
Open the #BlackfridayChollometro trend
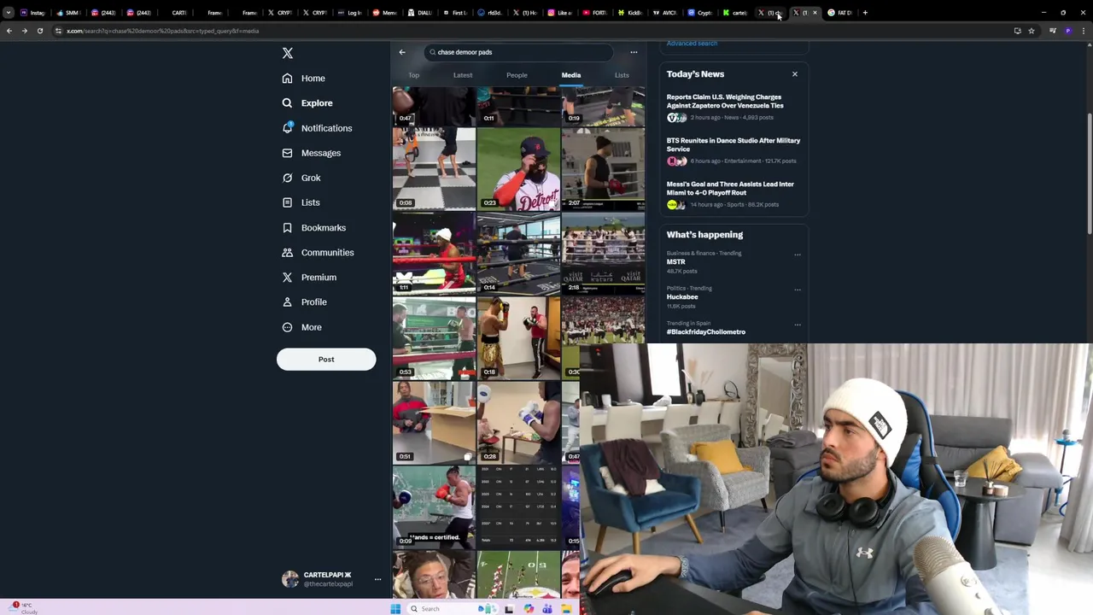(706, 332)
